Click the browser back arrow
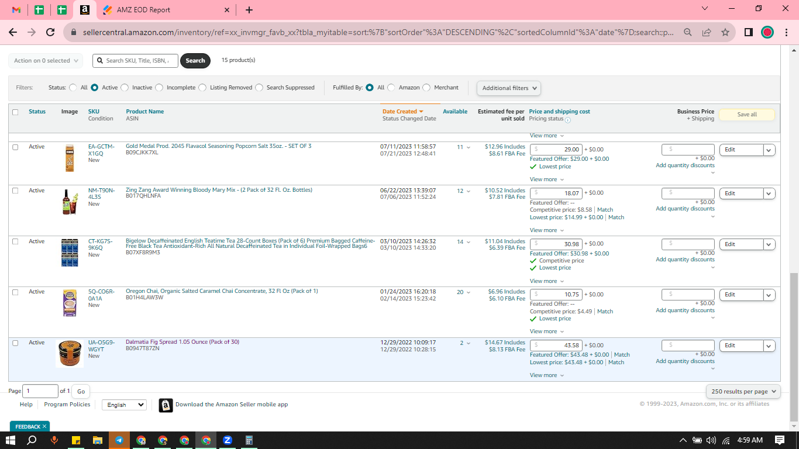This screenshot has height=449, width=799. click(13, 33)
